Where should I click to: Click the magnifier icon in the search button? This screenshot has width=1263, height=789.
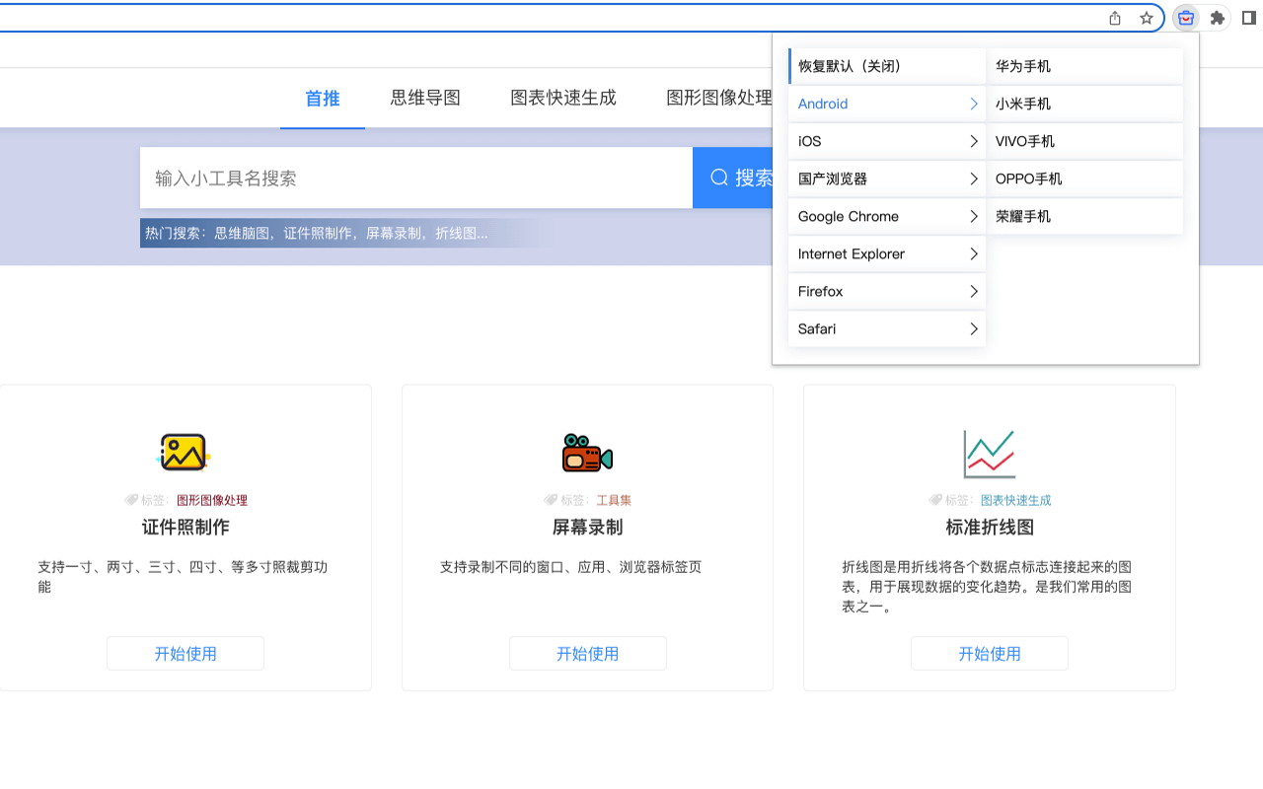[x=719, y=178]
